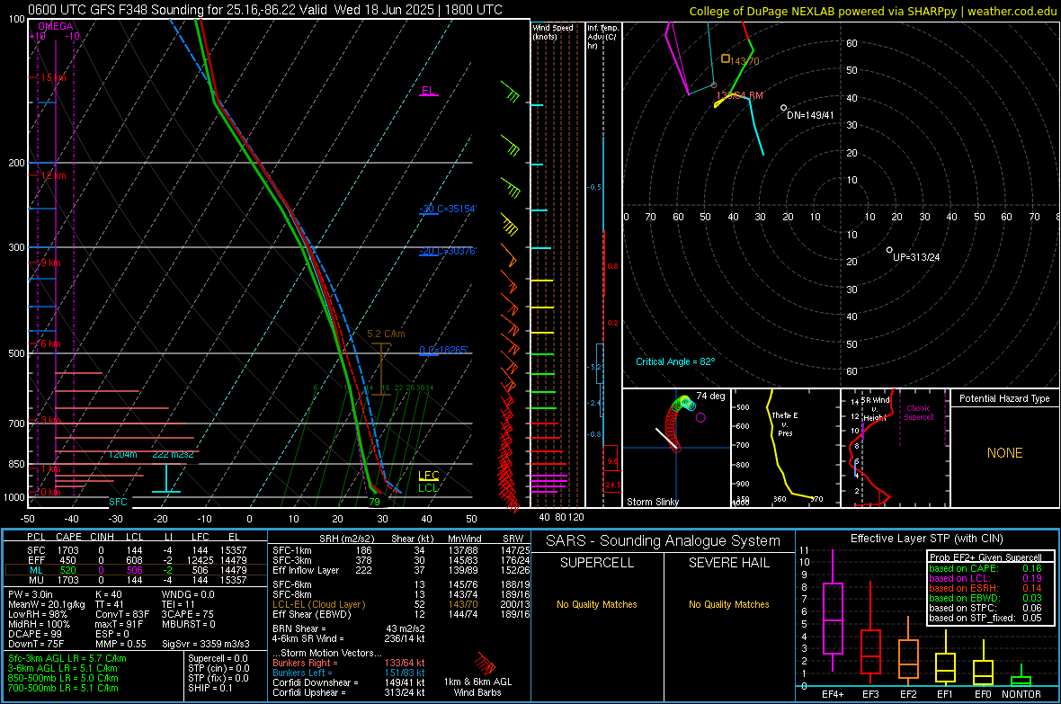This screenshot has height=704, width=1061.
Task: Click the green 79 dewpoint value at surface
Action: [x=374, y=502]
